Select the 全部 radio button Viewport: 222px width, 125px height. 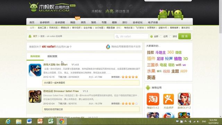152,36
